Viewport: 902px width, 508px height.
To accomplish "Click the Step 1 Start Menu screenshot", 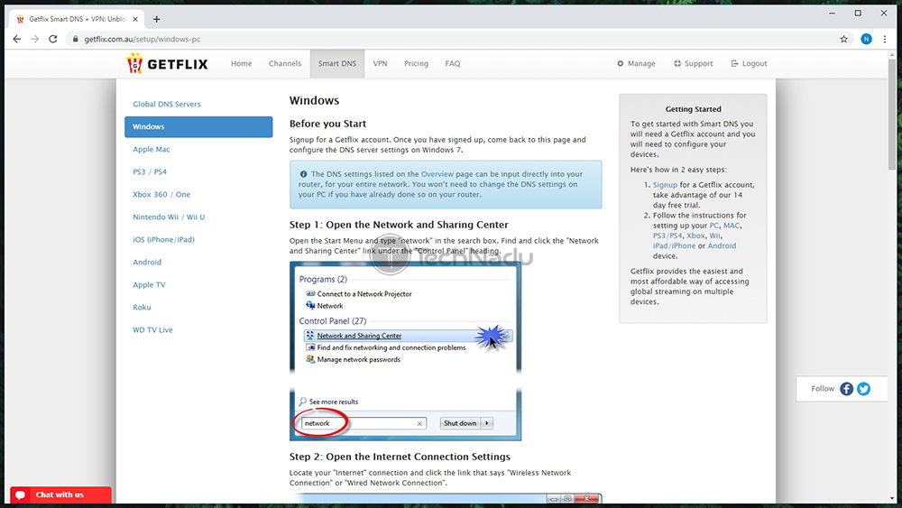I will [406, 352].
